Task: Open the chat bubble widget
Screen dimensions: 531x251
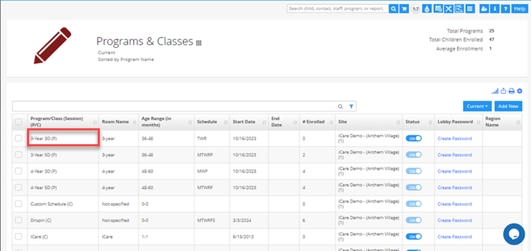Action: pos(514,234)
